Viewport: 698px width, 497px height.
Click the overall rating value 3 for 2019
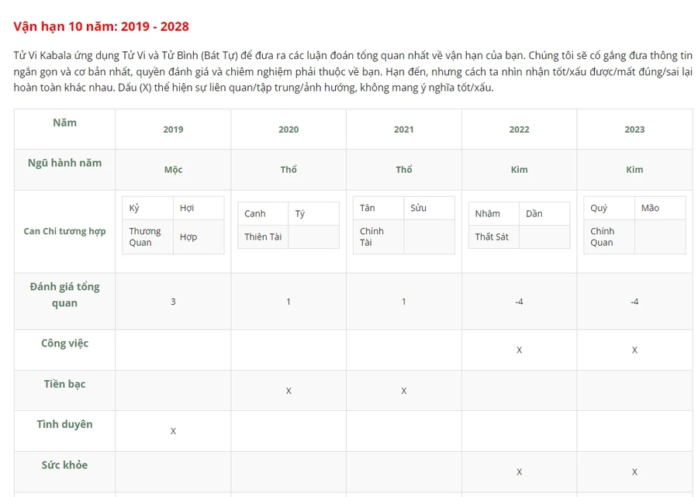point(173,302)
